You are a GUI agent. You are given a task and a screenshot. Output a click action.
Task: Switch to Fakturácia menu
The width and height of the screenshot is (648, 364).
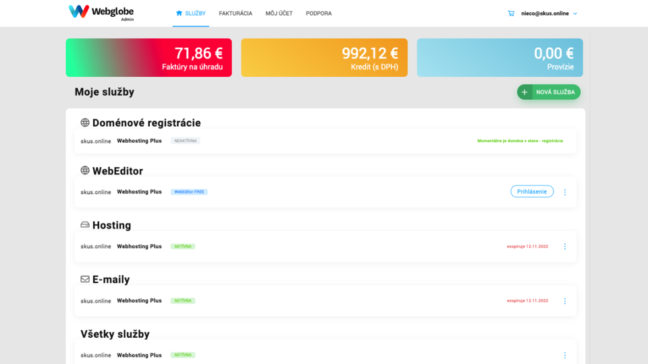(x=236, y=13)
